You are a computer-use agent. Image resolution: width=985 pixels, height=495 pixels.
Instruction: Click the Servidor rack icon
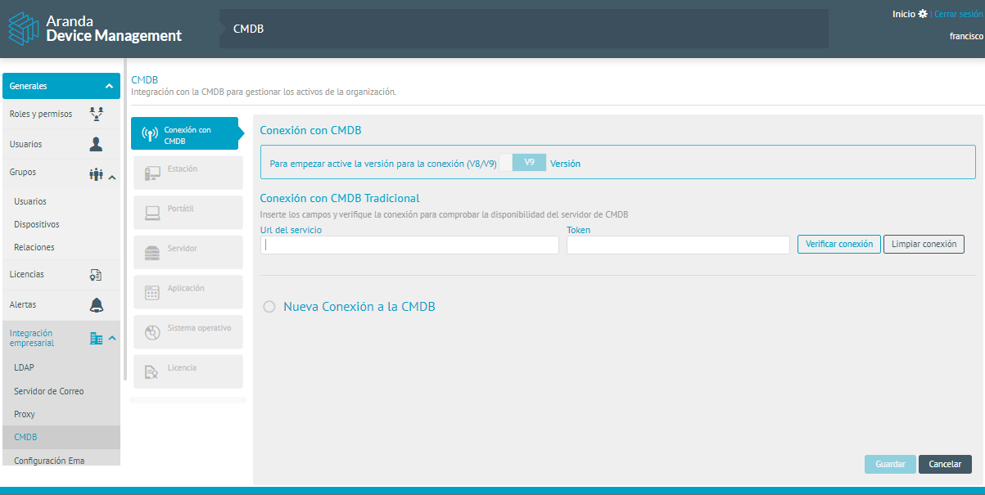[x=152, y=253]
